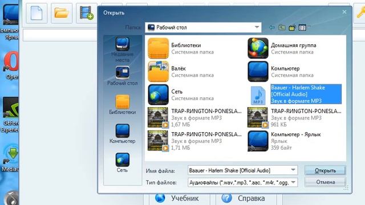
Task: Select Сеть in the places bar
Action: click(122, 163)
